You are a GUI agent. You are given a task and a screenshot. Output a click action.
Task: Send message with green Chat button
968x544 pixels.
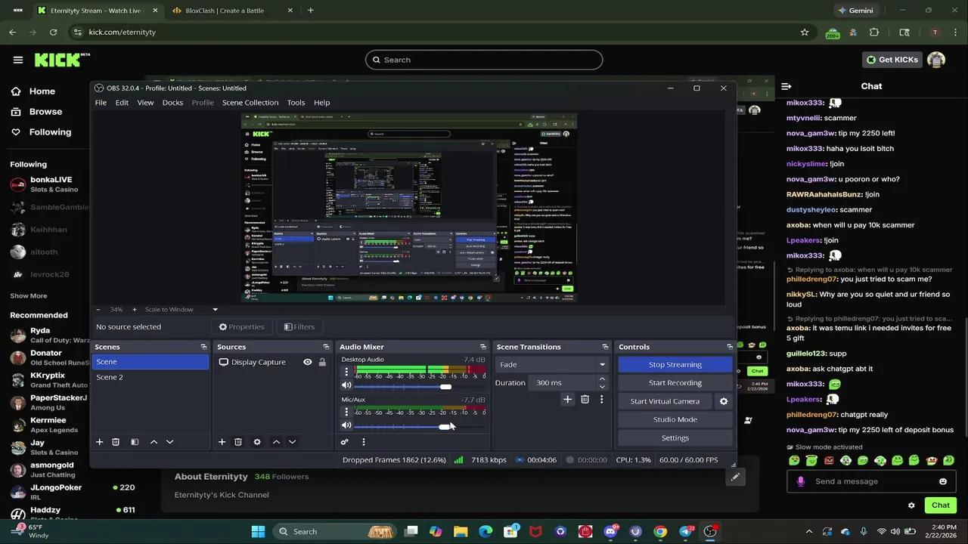point(941,505)
